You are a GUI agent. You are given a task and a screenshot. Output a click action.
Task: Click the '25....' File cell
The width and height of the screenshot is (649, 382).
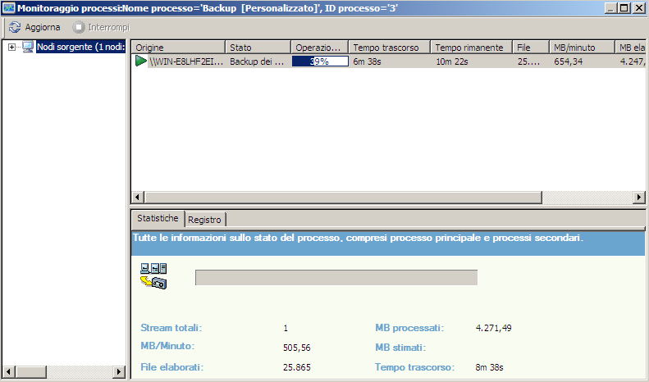point(528,61)
